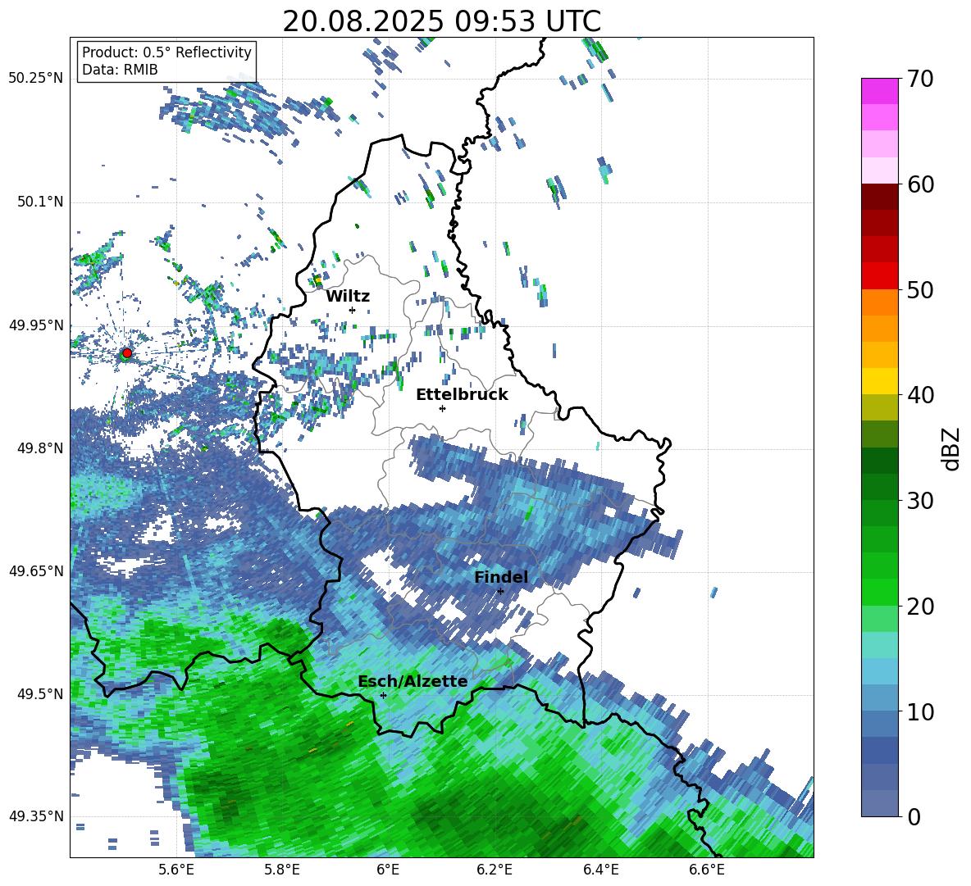Click the Findel station cross marker

pyautogui.click(x=500, y=592)
